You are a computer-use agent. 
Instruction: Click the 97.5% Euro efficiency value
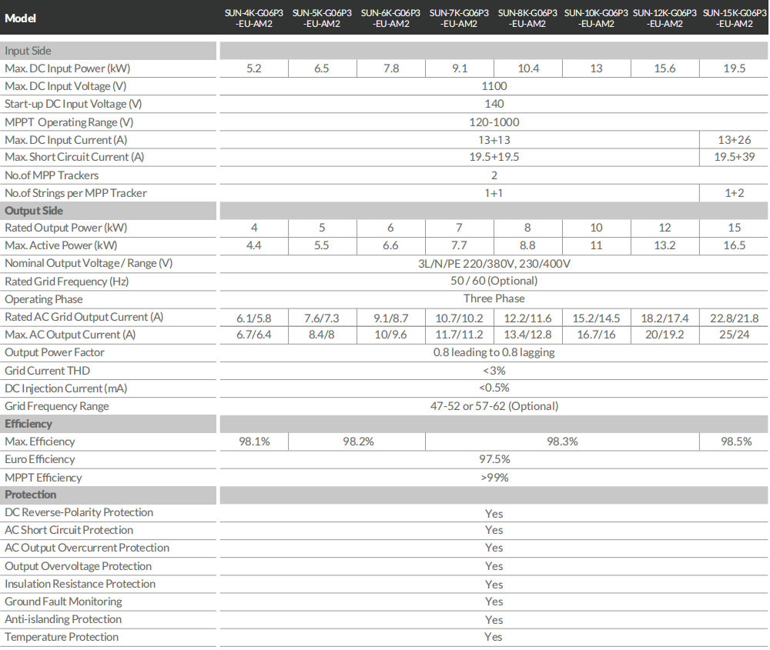click(x=494, y=459)
